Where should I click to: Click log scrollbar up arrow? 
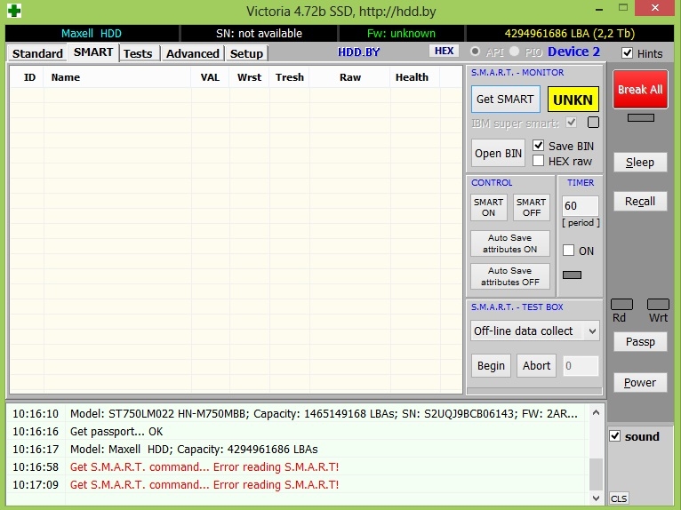click(x=596, y=413)
